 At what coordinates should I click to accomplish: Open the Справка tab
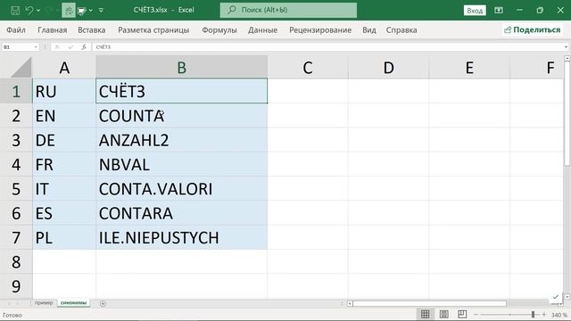[401, 30]
